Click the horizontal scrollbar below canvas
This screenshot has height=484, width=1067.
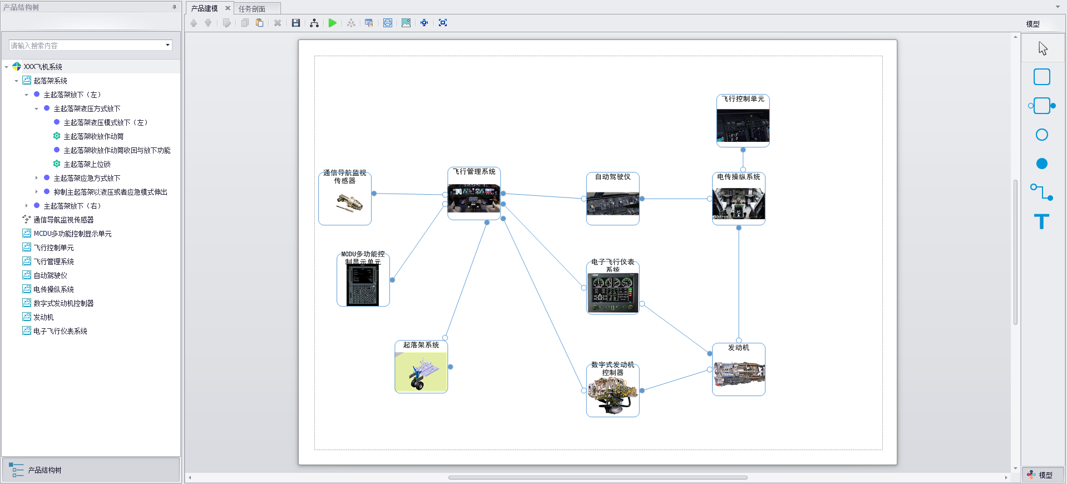(597, 477)
